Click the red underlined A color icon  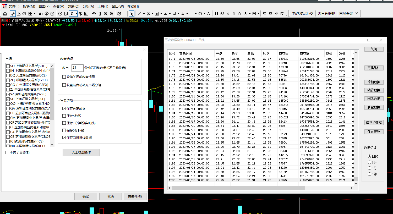pyautogui.click(x=245, y=14)
